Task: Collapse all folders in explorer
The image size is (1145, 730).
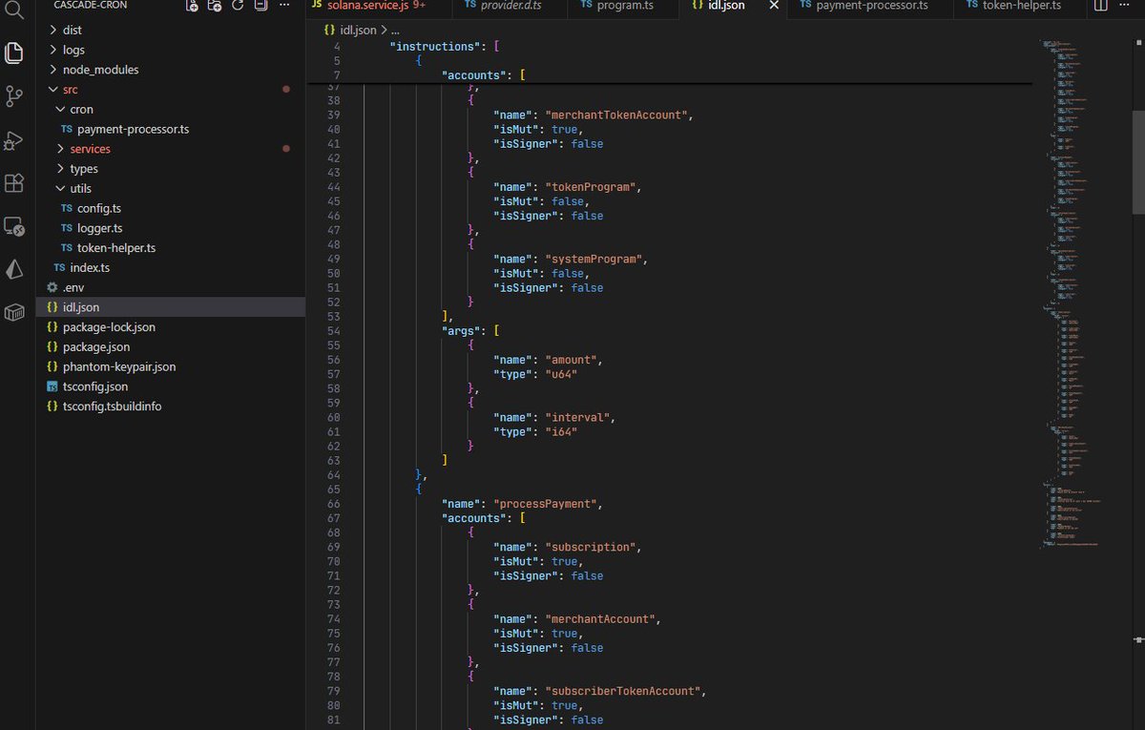Action: tap(260, 6)
